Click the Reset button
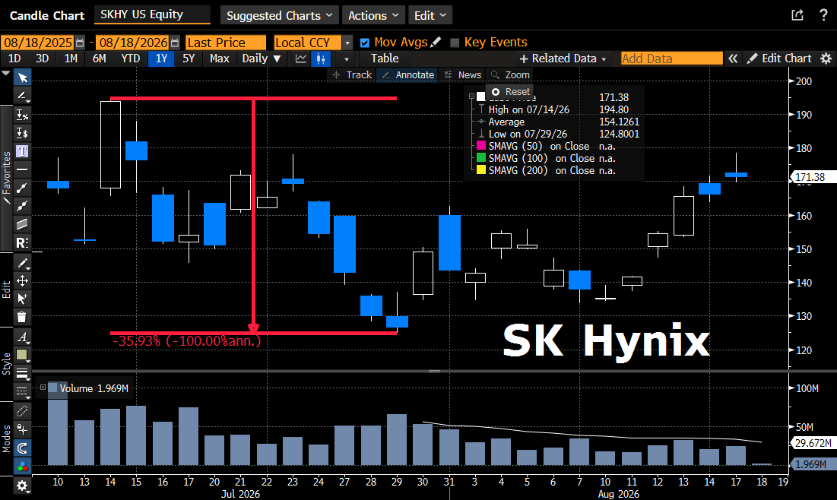837x500 pixels. (x=511, y=92)
